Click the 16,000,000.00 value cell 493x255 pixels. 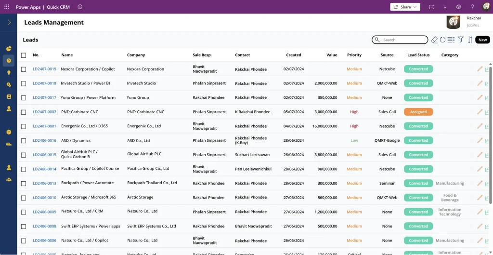[325, 126]
